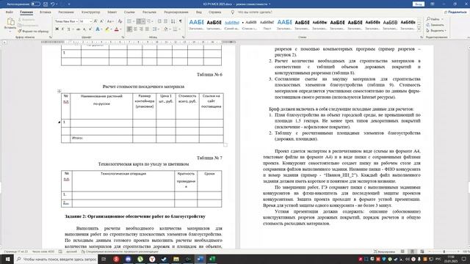Open the Font group dialog launcher
This screenshot has height=264, width=470.
(123, 37)
